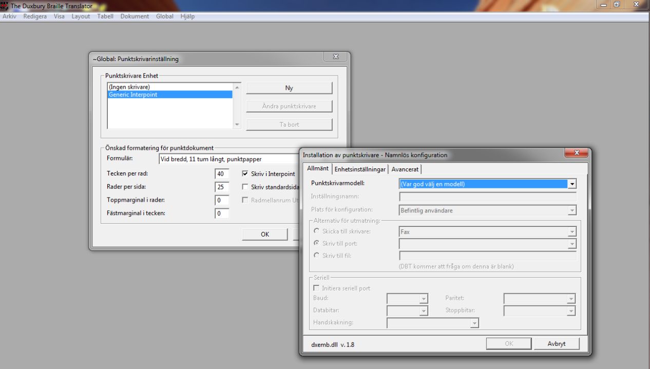The height and width of the screenshot is (369, 650).
Task: Switch to the Allmänt tab
Action: click(317, 169)
